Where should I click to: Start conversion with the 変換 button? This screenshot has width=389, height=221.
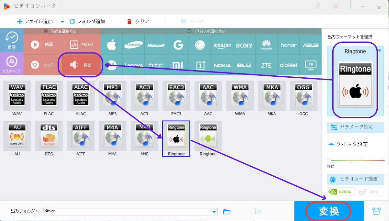tap(329, 211)
